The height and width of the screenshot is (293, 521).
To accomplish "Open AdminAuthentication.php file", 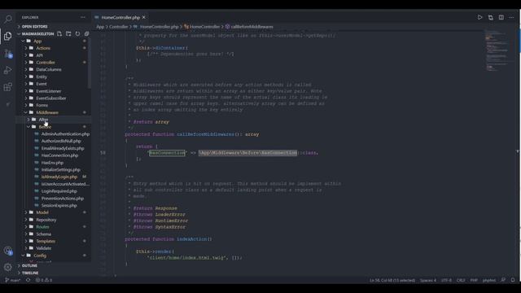I will (x=65, y=133).
